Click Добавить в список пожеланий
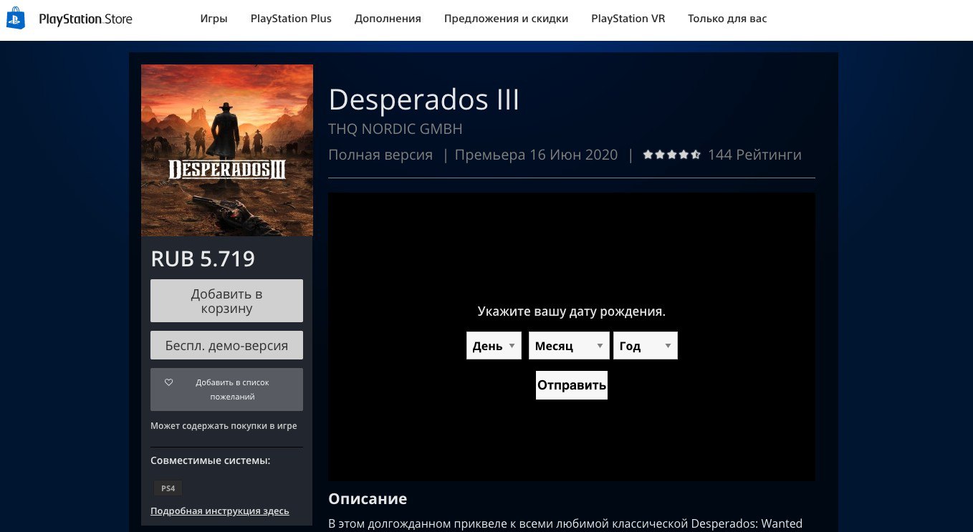Image resolution: width=973 pixels, height=532 pixels. [226, 390]
